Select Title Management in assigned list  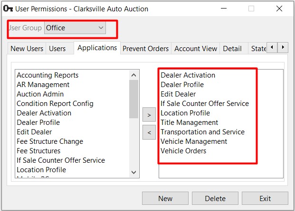[189, 123]
